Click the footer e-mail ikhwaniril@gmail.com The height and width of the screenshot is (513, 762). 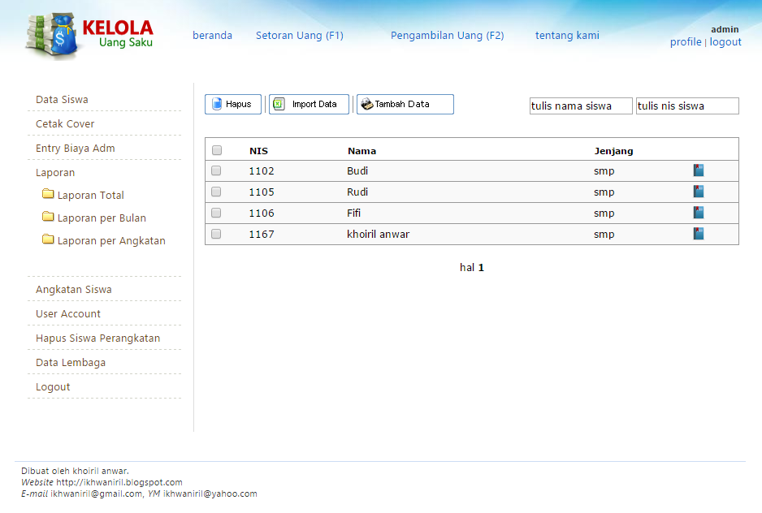pos(96,494)
